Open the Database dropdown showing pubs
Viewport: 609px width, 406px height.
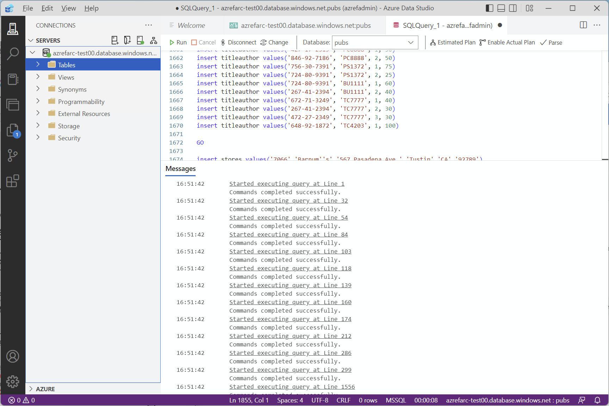(x=375, y=42)
